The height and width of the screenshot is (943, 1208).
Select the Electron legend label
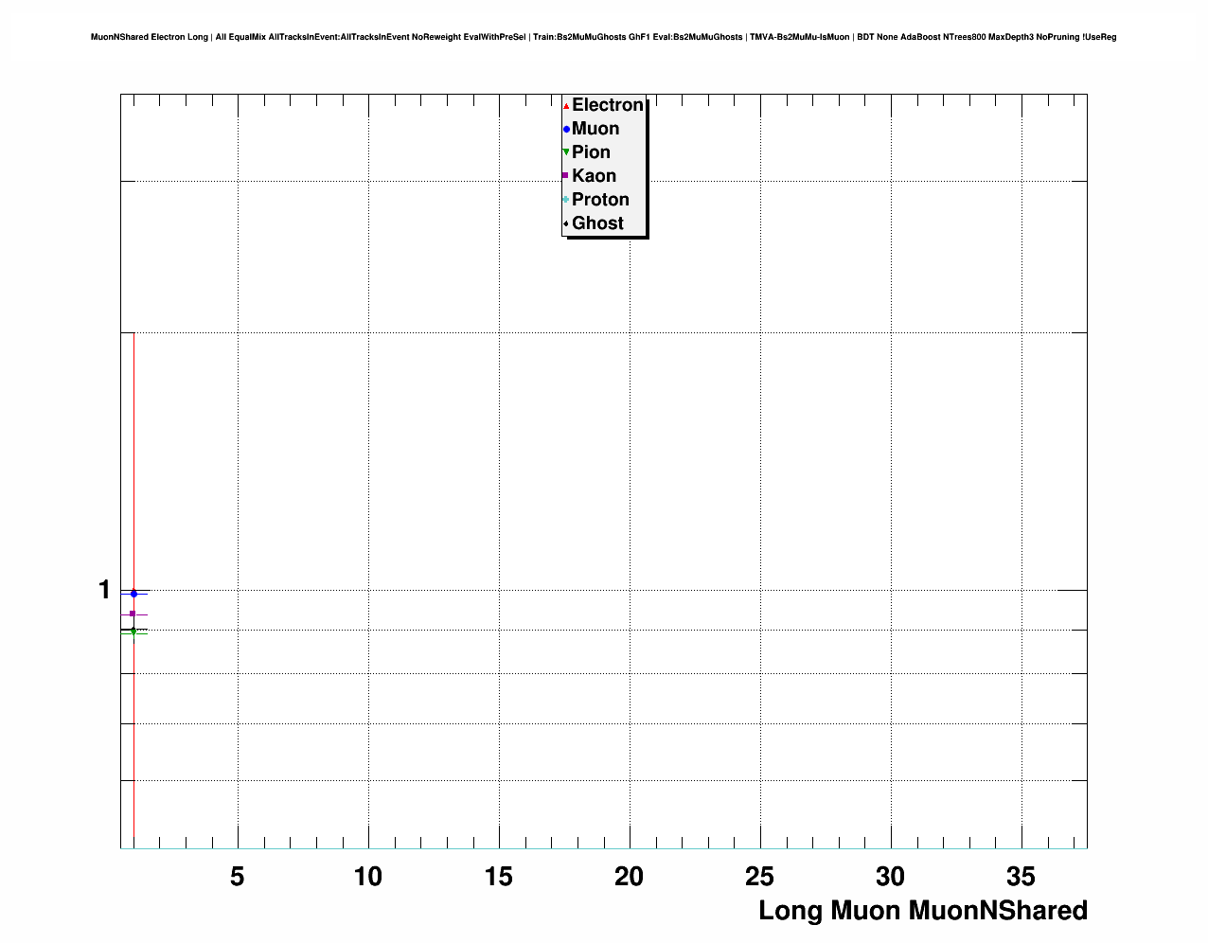pos(608,105)
